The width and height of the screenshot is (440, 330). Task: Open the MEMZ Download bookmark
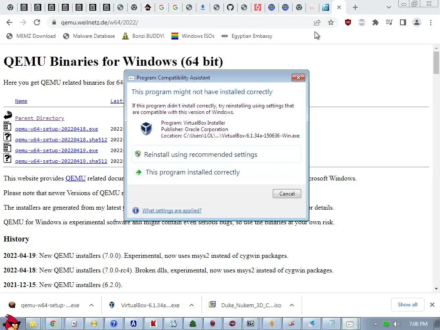[31, 36]
